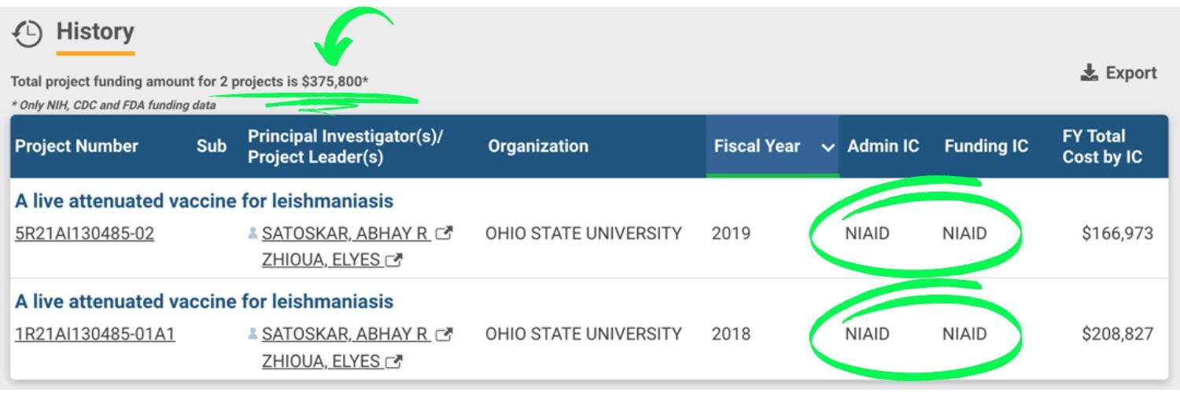The image size is (1180, 393).
Task: Open project number 5R21AI130485-02 link
Action: click(85, 233)
